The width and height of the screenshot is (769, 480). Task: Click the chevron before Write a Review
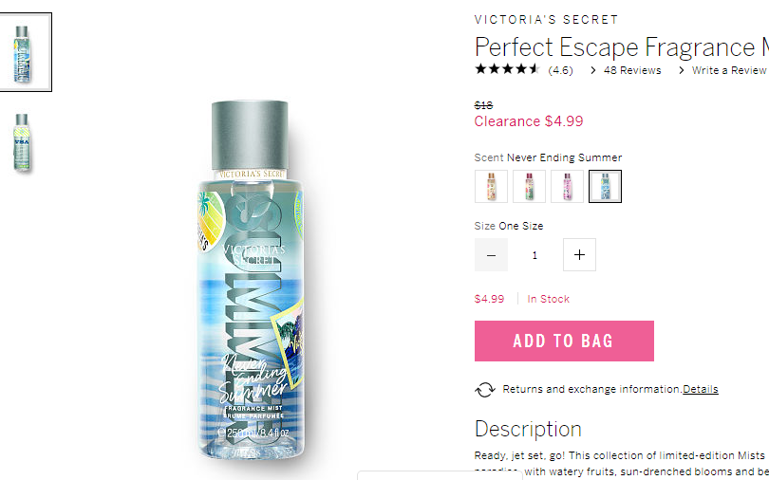(682, 70)
